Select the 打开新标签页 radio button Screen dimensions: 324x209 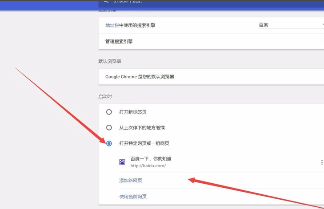[109, 112]
